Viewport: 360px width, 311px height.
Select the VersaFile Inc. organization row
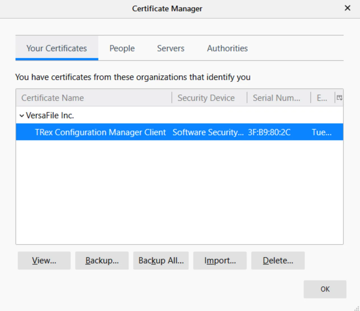click(x=179, y=115)
